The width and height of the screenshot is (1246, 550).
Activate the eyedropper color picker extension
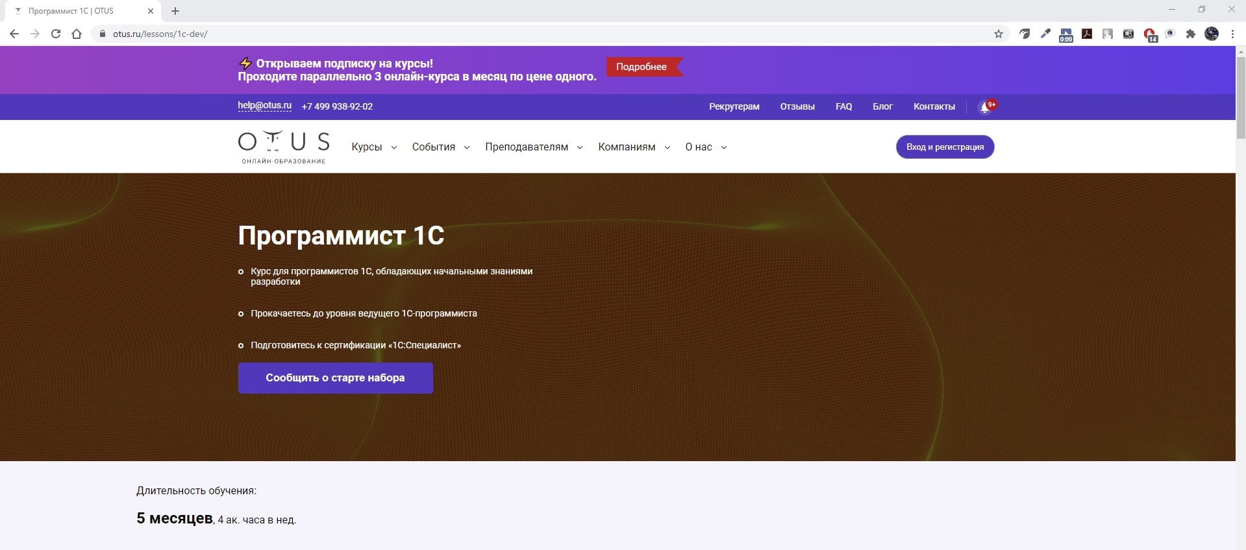pyautogui.click(x=1045, y=34)
